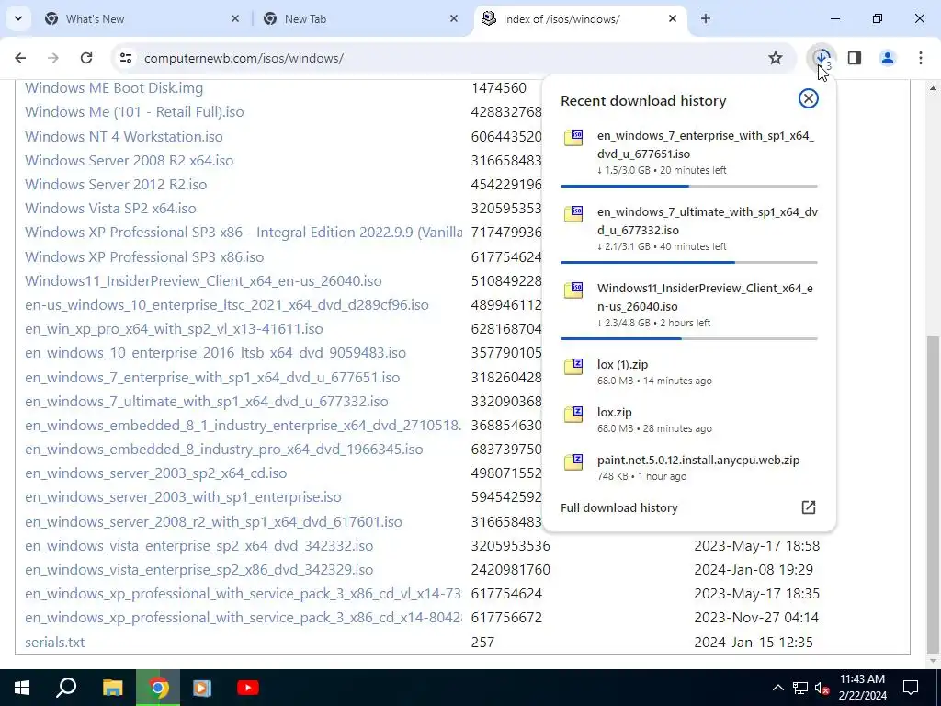This screenshot has height=706, width=941.
Task: Click the network icon in system tray
Action: pos(800,688)
